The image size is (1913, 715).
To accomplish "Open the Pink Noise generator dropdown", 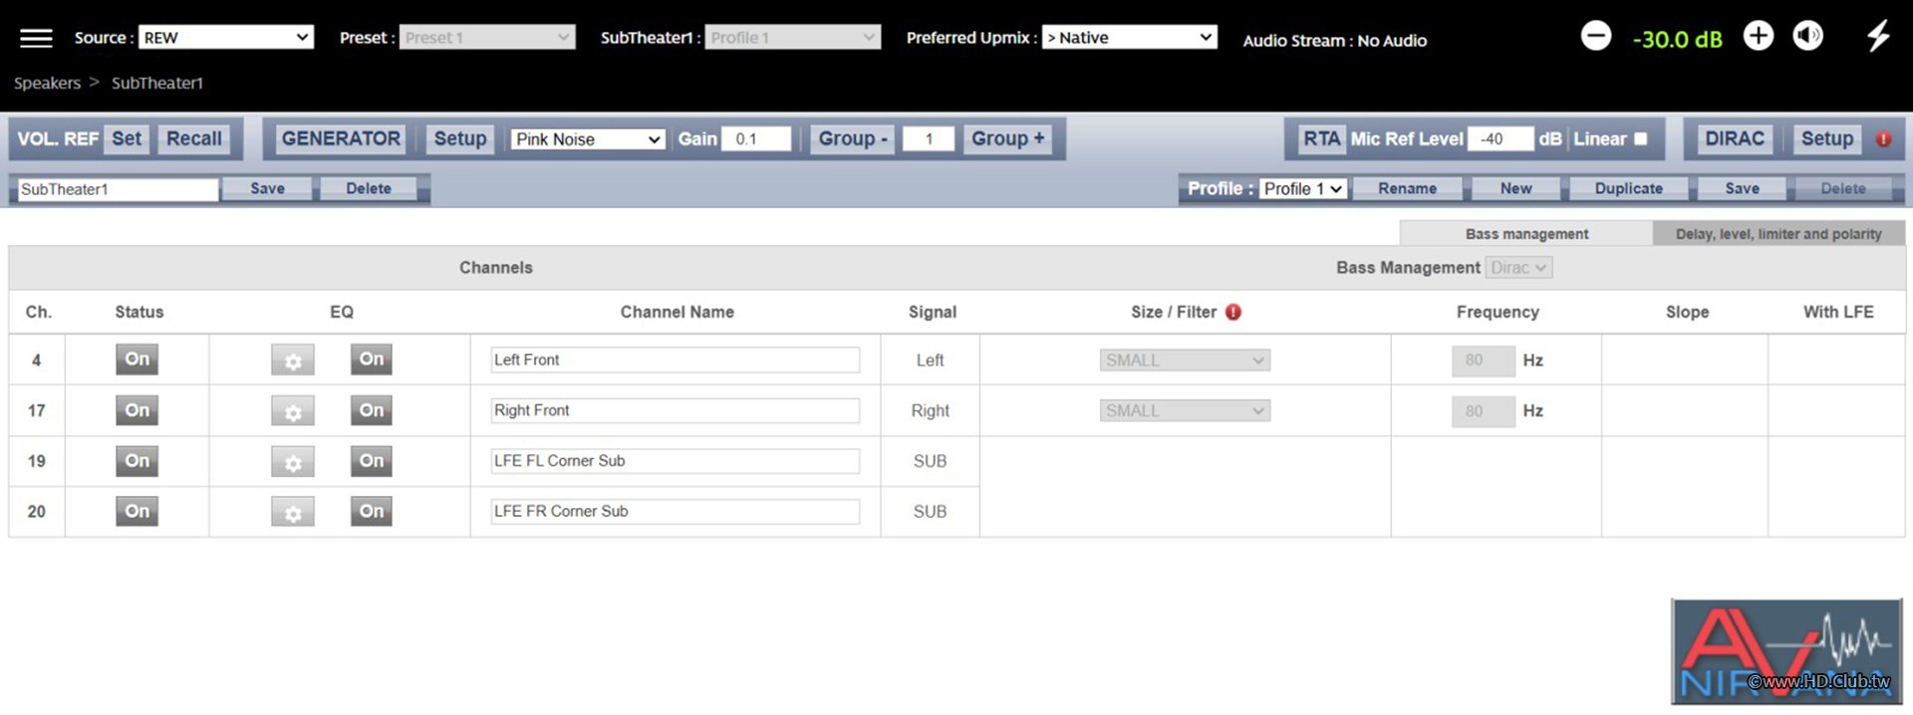I will click(588, 139).
